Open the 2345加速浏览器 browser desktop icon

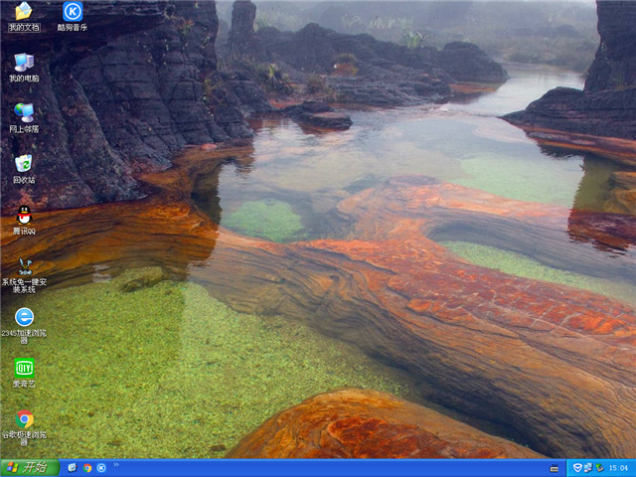(x=24, y=316)
